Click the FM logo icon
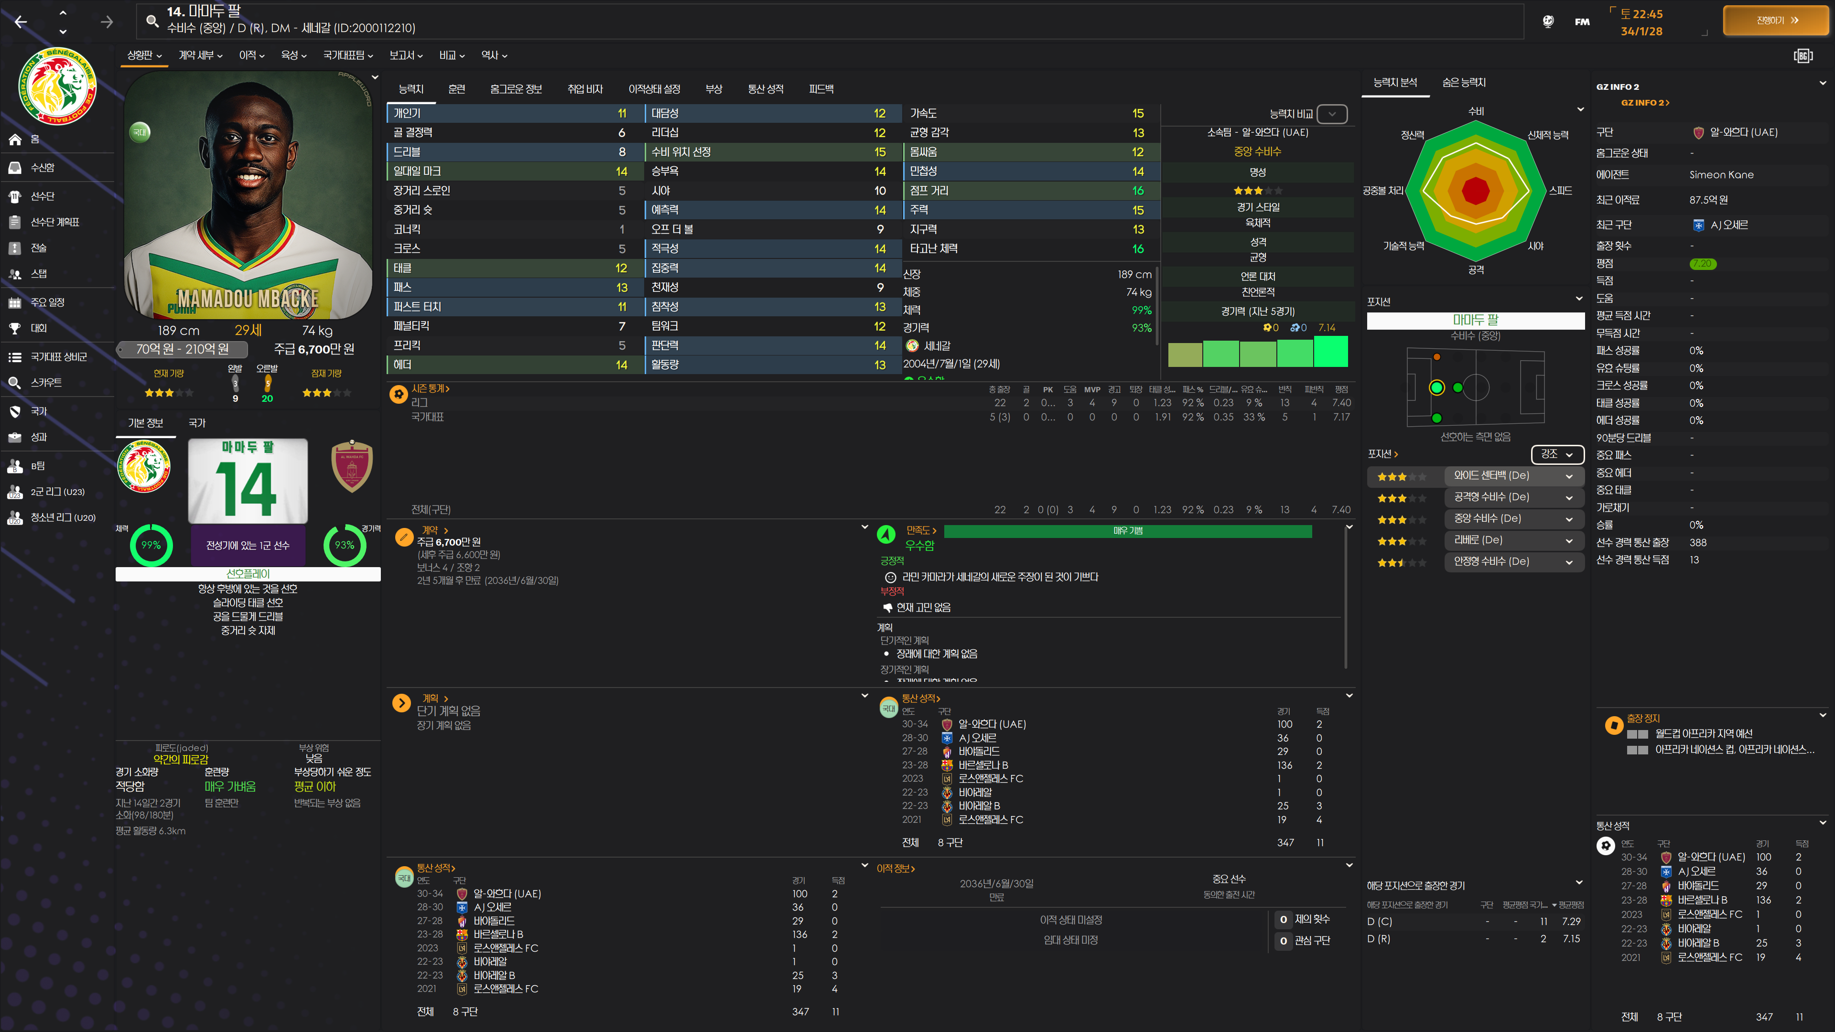This screenshot has width=1835, height=1032. click(1581, 21)
